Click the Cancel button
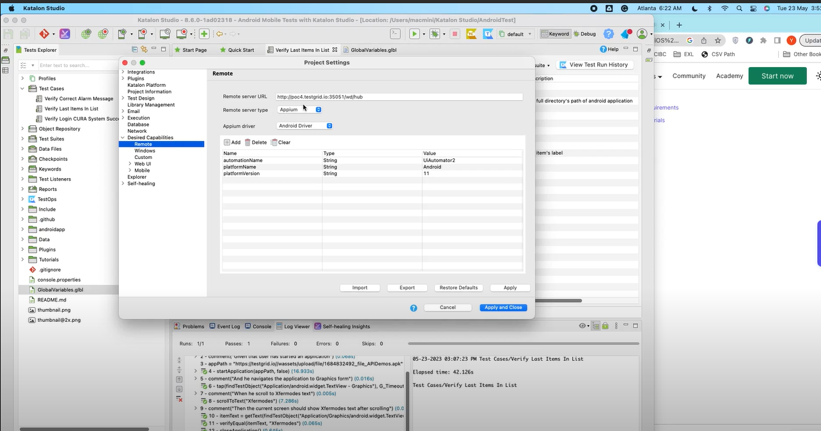Image resolution: width=821 pixels, height=431 pixels. pos(448,308)
